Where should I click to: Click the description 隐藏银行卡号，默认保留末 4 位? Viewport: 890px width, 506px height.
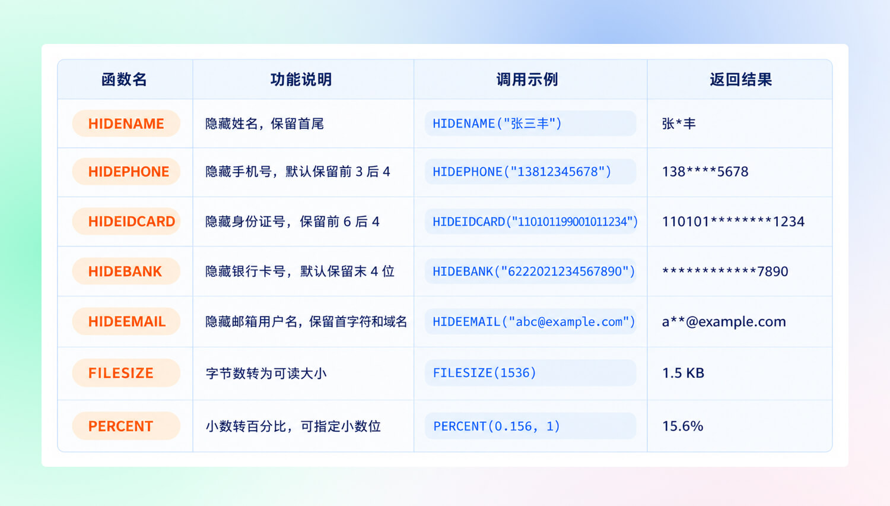[300, 271]
